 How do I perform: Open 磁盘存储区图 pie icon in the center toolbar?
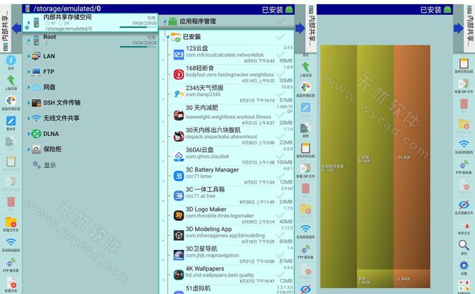point(306,87)
